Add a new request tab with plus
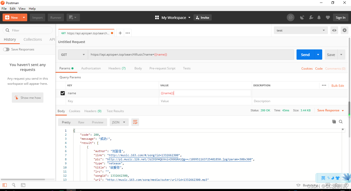This screenshot has height=191, width=351. pos(120,33)
